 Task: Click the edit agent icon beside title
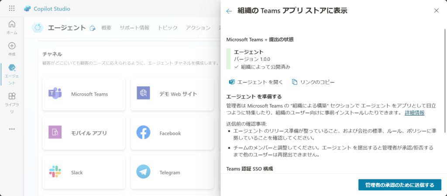(x=93, y=28)
